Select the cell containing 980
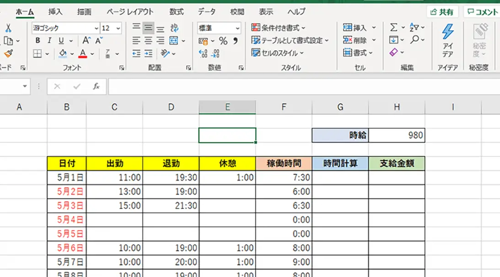Viewport: 500px width, 277px height. (x=397, y=135)
